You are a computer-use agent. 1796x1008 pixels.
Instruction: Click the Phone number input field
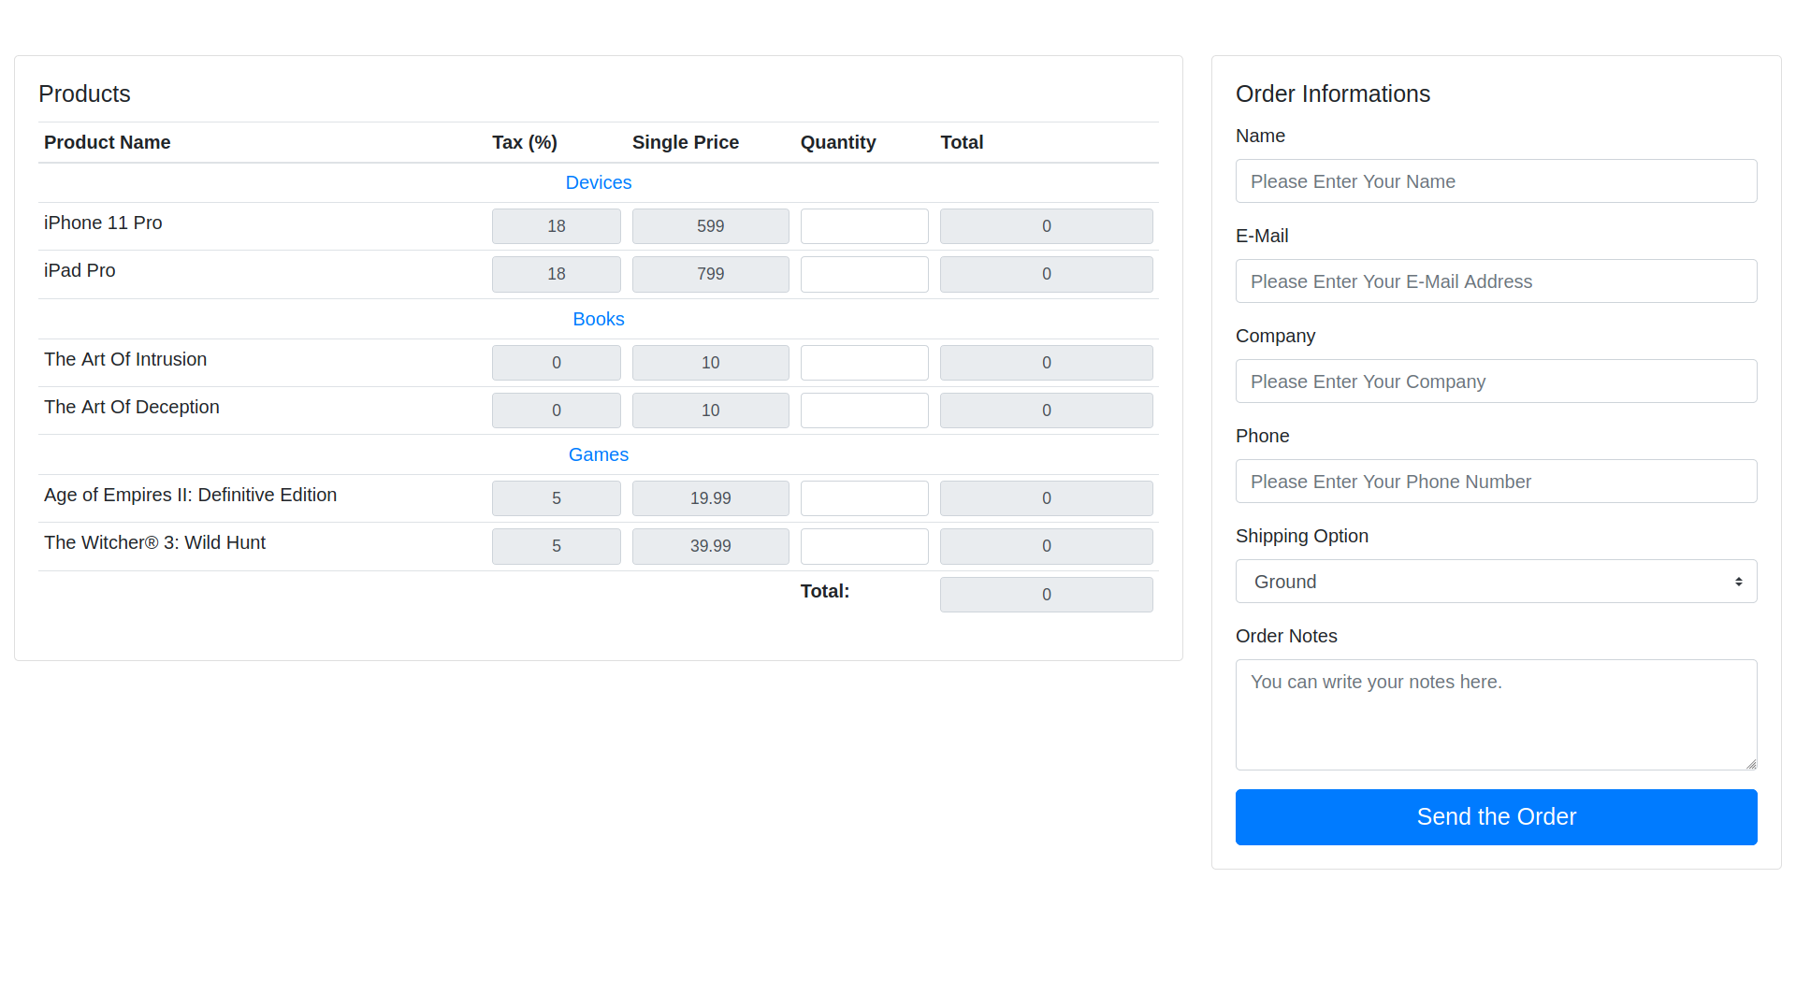[1495, 481]
